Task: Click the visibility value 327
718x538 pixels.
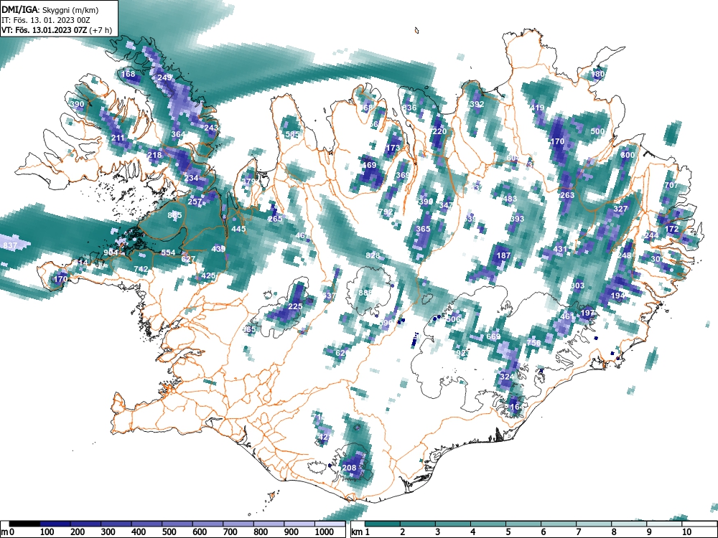Action: (x=620, y=209)
